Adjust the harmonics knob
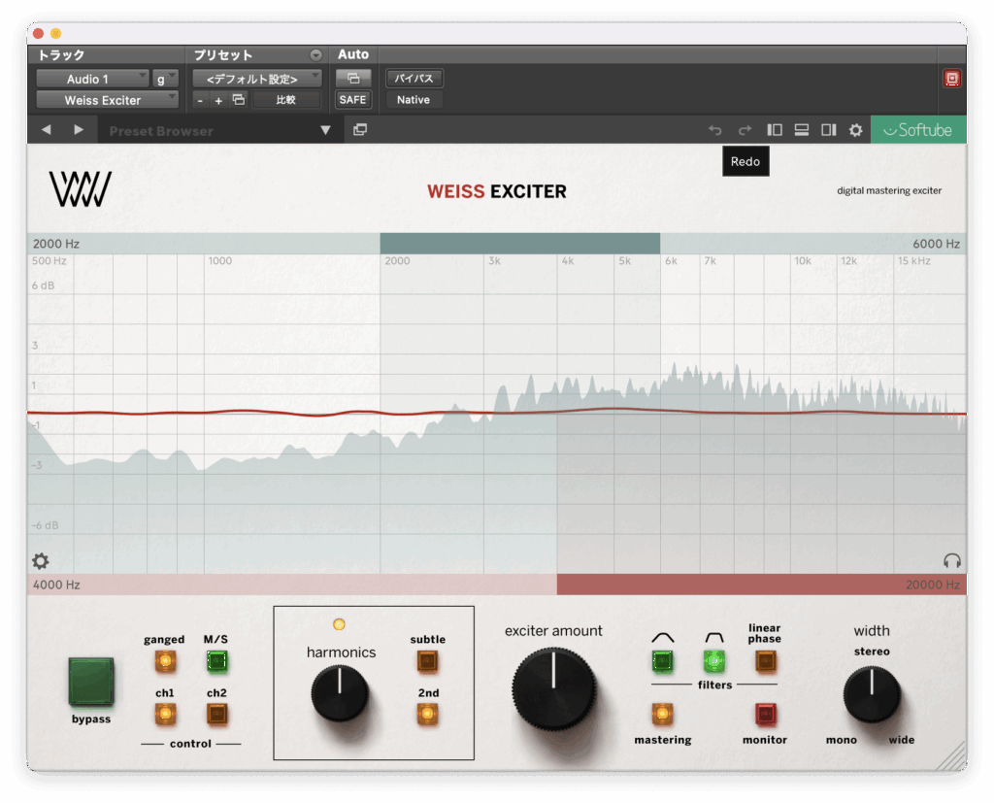This screenshot has height=803, width=994. coord(340,693)
